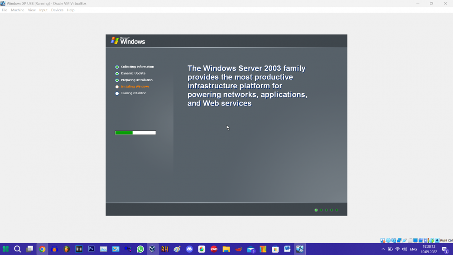Click the keyboard capture arrow icon
Image resolution: width=453 pixels, height=255 pixels.
point(437,240)
